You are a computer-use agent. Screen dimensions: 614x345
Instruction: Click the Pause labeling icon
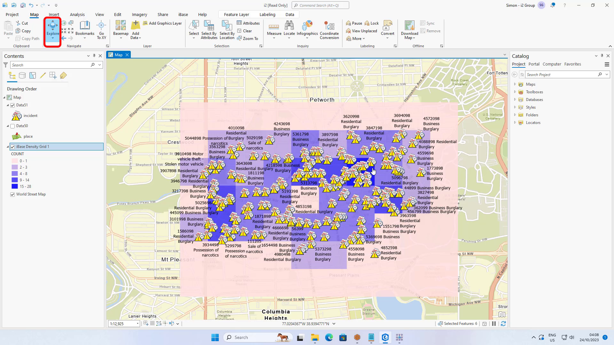point(353,23)
